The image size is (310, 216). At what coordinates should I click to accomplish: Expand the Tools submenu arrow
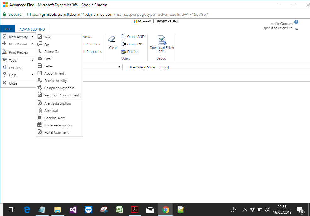tap(32, 60)
